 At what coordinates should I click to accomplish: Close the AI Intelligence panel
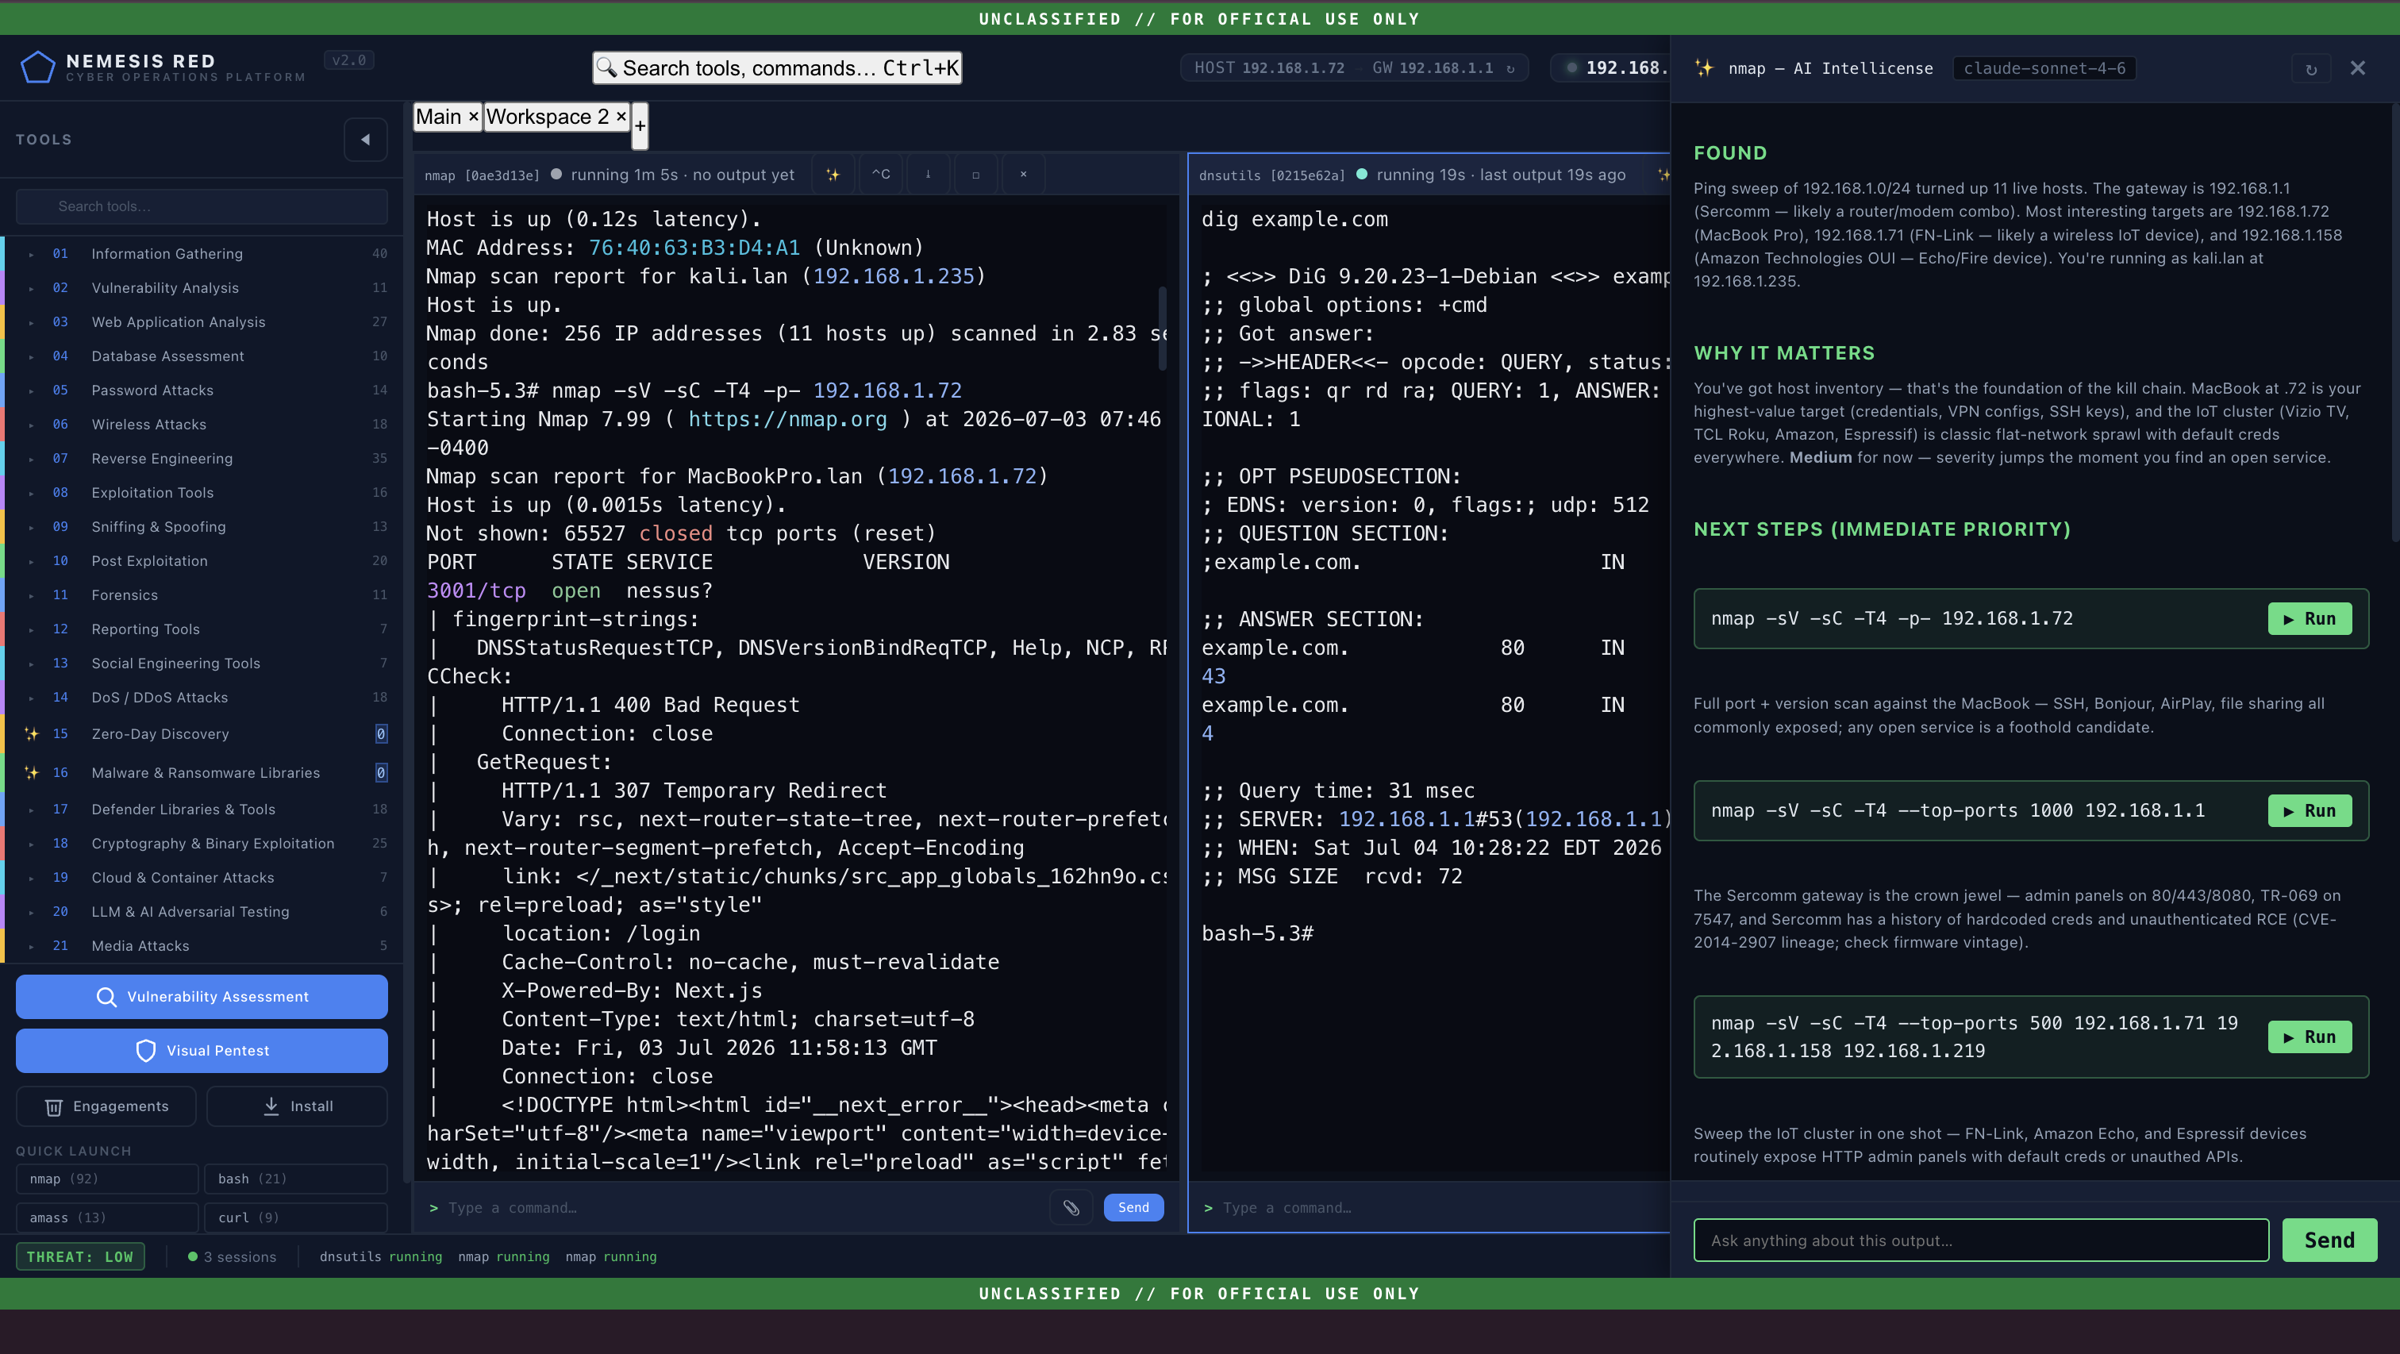tap(2357, 68)
